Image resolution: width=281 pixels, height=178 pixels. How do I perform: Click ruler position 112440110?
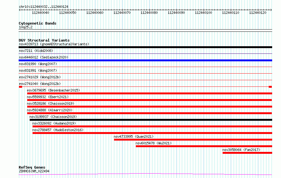[x=231, y=13]
